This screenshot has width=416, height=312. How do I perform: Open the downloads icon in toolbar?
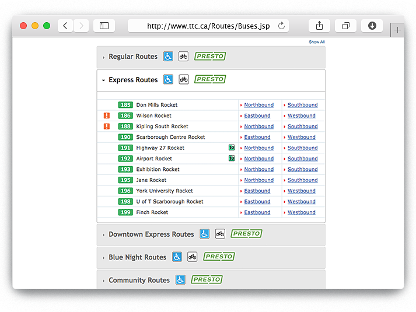(x=372, y=26)
